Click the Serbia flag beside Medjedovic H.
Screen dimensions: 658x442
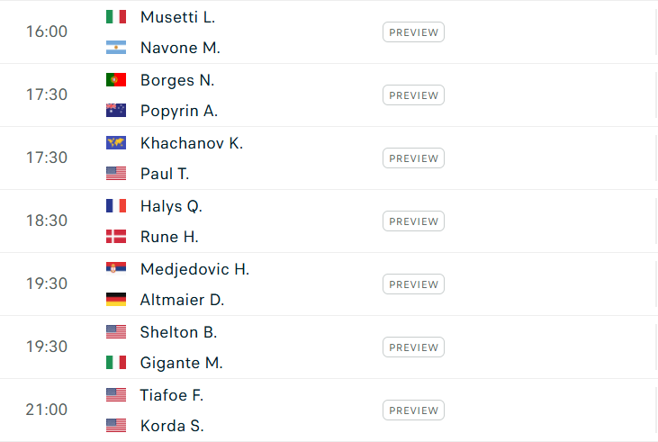tap(116, 267)
